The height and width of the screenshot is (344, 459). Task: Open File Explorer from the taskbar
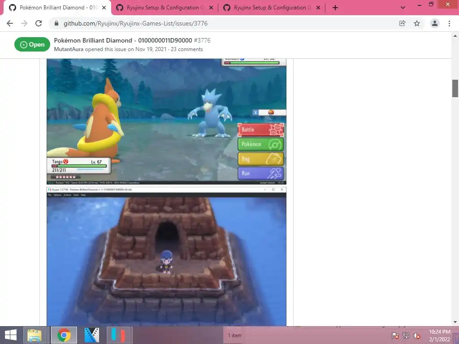coord(35,335)
